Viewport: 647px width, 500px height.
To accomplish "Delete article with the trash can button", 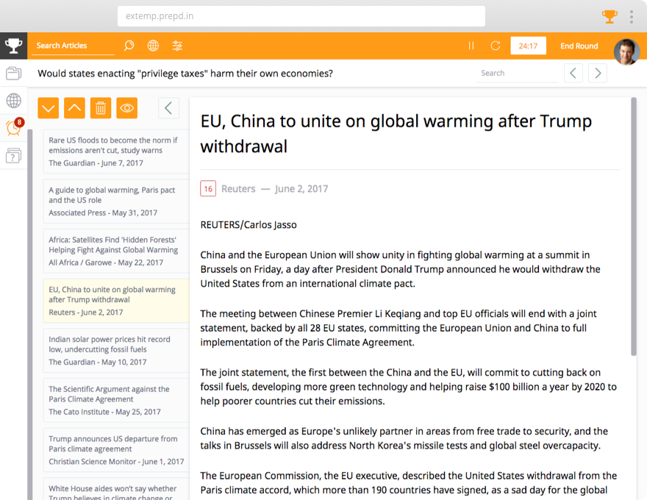I will [x=101, y=108].
